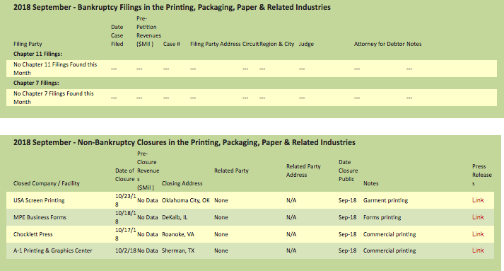The width and height of the screenshot is (504, 271).
Task: Click the 'Region & City' column header
Action: coord(277,44)
